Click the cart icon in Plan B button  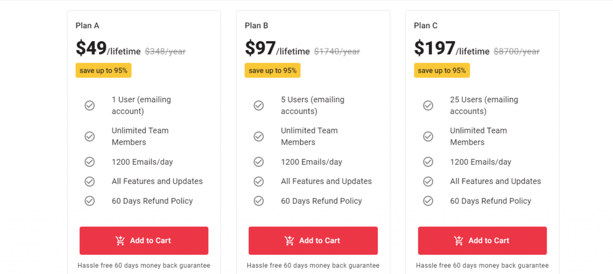(x=289, y=240)
